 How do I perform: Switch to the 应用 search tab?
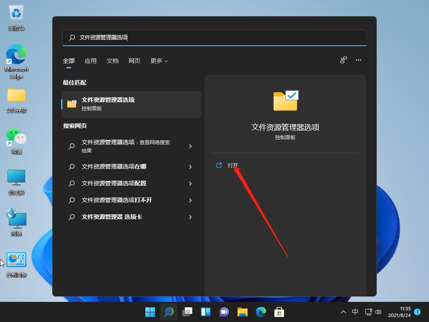click(90, 61)
